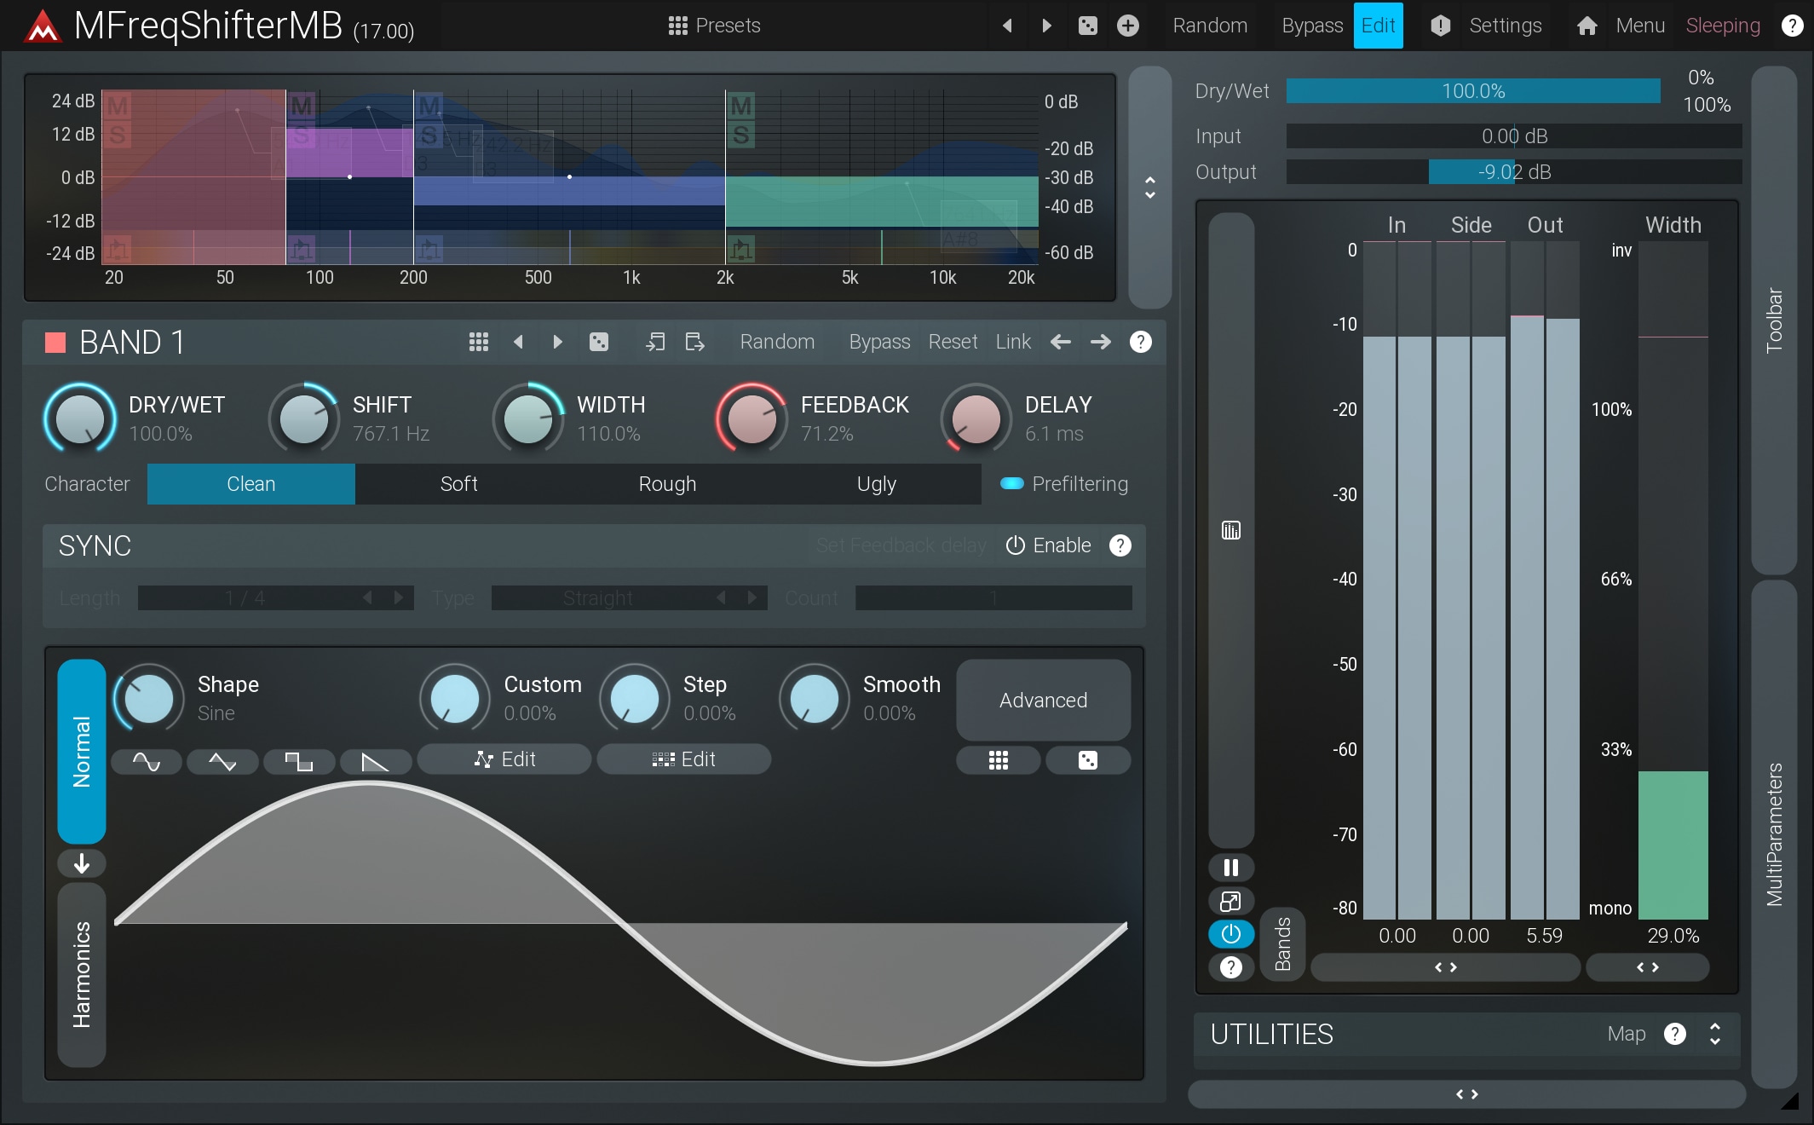Image resolution: width=1814 pixels, height=1125 pixels.
Task: Select the triangle wave shape icon
Action: [x=222, y=761]
